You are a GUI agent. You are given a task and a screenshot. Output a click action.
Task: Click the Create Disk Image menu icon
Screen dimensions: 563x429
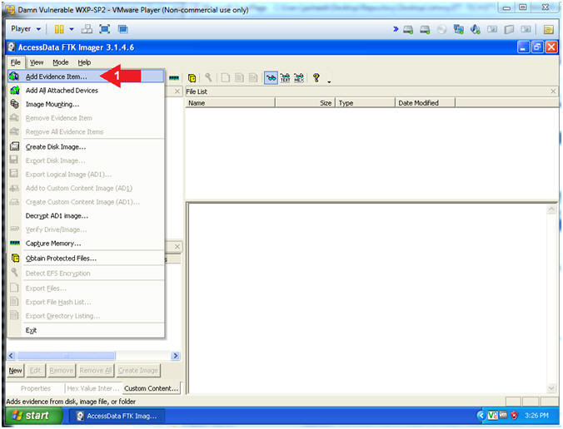click(14, 146)
